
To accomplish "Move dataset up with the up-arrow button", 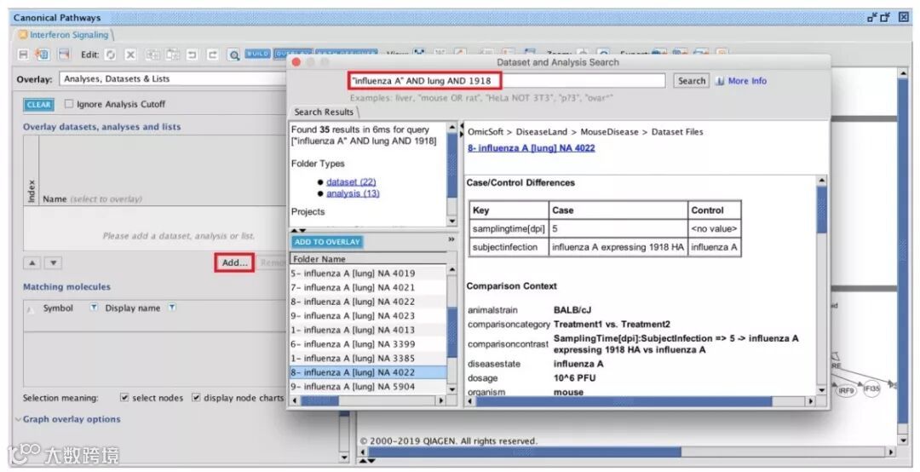I will pos(32,263).
